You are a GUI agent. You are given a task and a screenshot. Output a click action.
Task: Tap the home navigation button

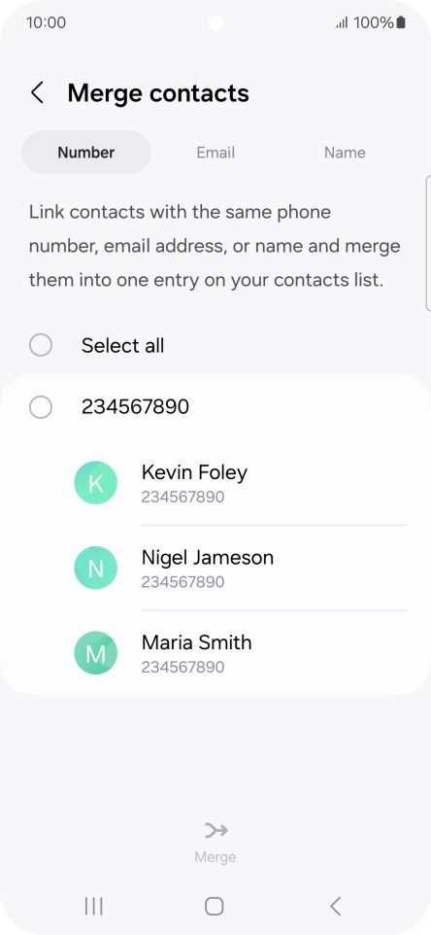click(x=215, y=907)
